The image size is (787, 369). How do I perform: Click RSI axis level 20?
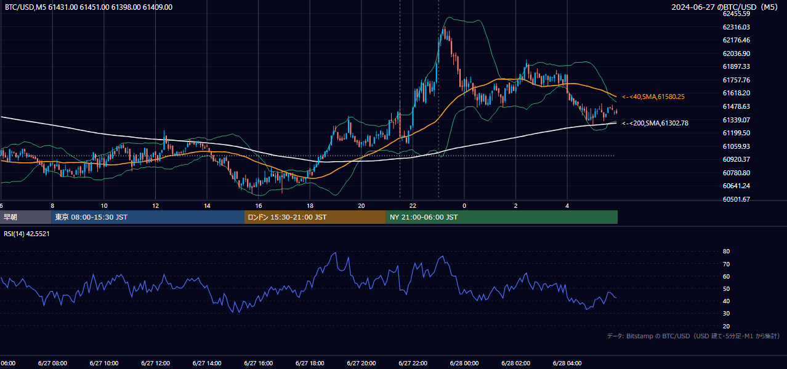[726, 326]
